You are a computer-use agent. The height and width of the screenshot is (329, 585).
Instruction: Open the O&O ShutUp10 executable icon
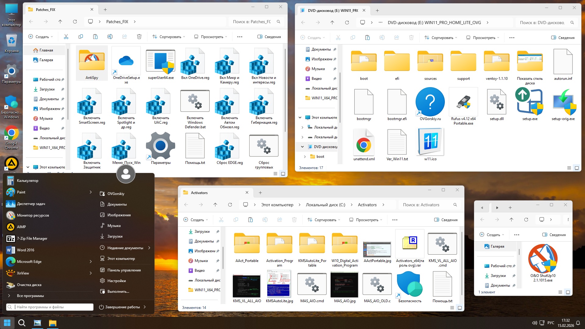pyautogui.click(x=543, y=259)
